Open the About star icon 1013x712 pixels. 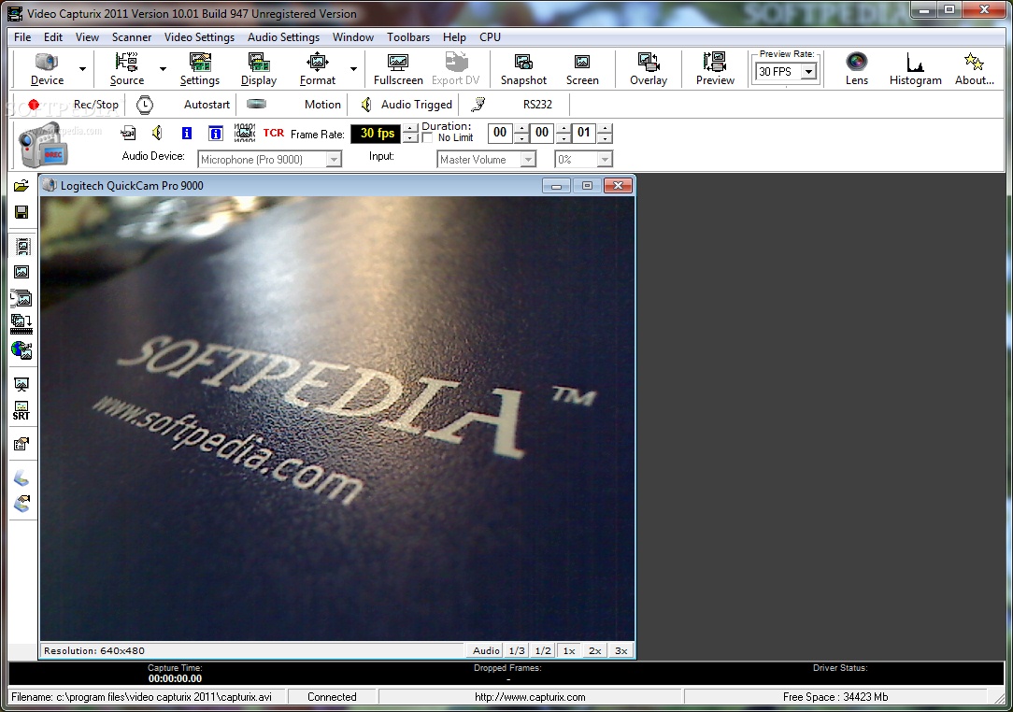975,69
